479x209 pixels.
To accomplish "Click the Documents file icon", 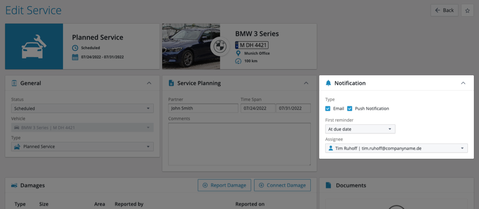I will coord(328,185).
